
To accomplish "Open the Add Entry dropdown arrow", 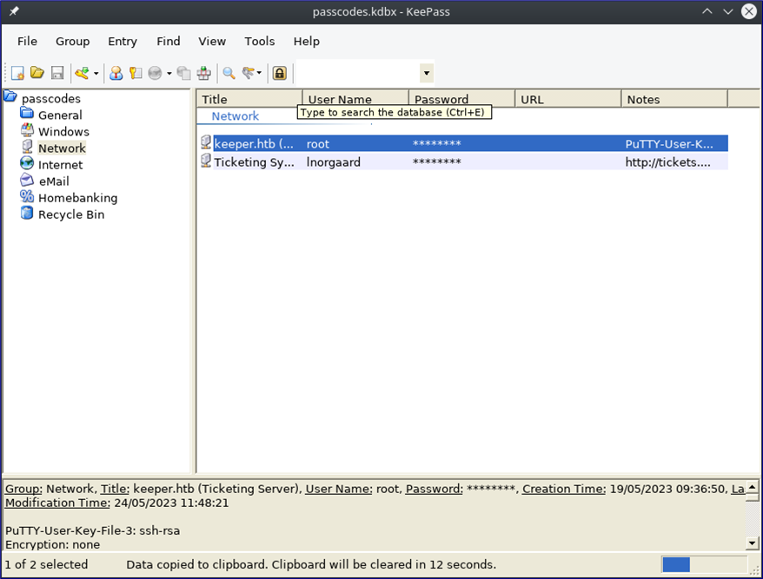I will pyautogui.click(x=96, y=74).
